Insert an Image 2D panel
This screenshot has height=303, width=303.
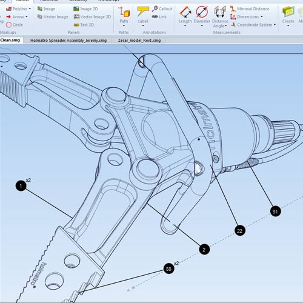tap(85, 9)
